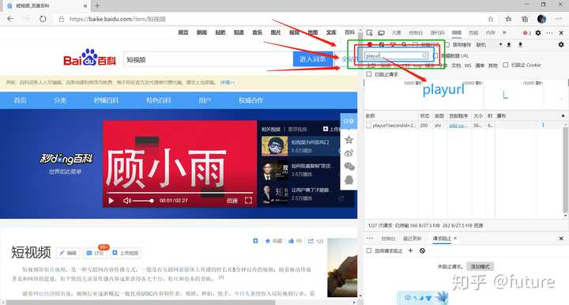Share to QQ penguin icon
569x305 pixels.
349,180
